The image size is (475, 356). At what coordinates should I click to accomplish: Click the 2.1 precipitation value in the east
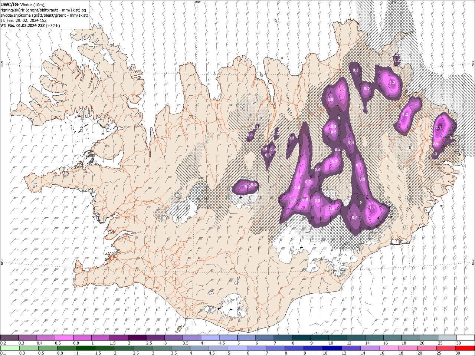click(x=438, y=128)
